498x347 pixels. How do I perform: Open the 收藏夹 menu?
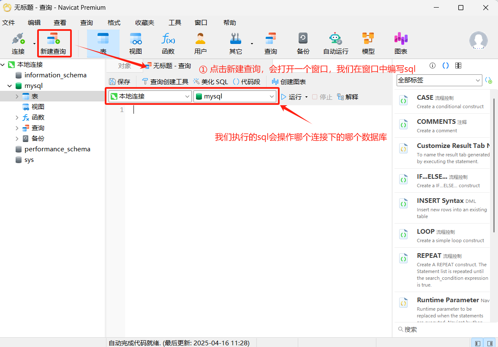point(144,22)
